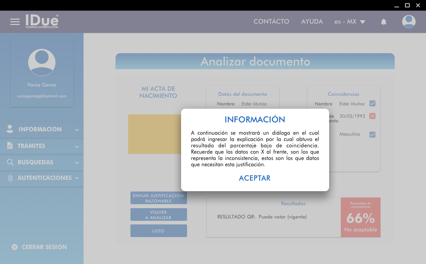
Task: Click the Autenticaciones fingerprint icon
Action: 10,178
